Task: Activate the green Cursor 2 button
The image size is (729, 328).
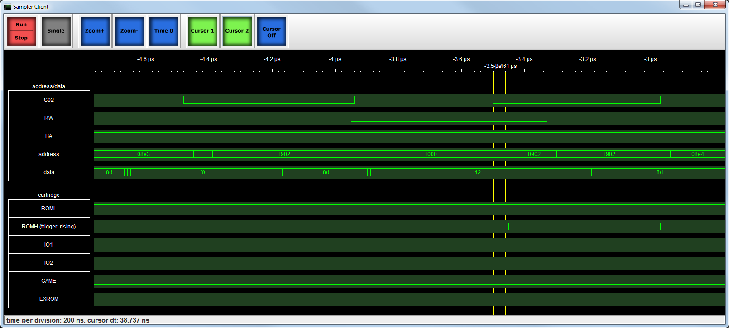Action: click(x=237, y=31)
